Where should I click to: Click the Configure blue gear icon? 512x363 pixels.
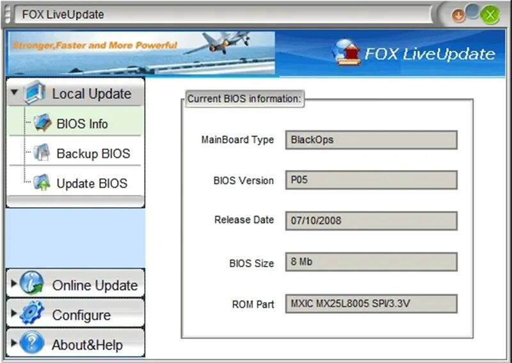(32, 313)
